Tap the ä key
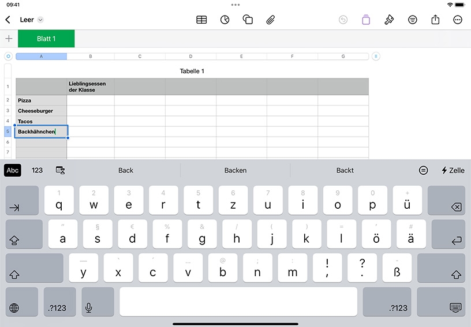The image size is (471, 327). click(411, 234)
